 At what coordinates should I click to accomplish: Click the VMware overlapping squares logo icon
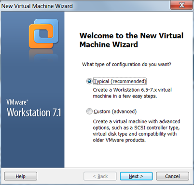click(x=43, y=33)
